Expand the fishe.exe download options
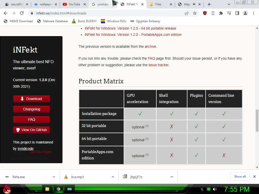Viewport: 259px width, 194px height. point(54,177)
